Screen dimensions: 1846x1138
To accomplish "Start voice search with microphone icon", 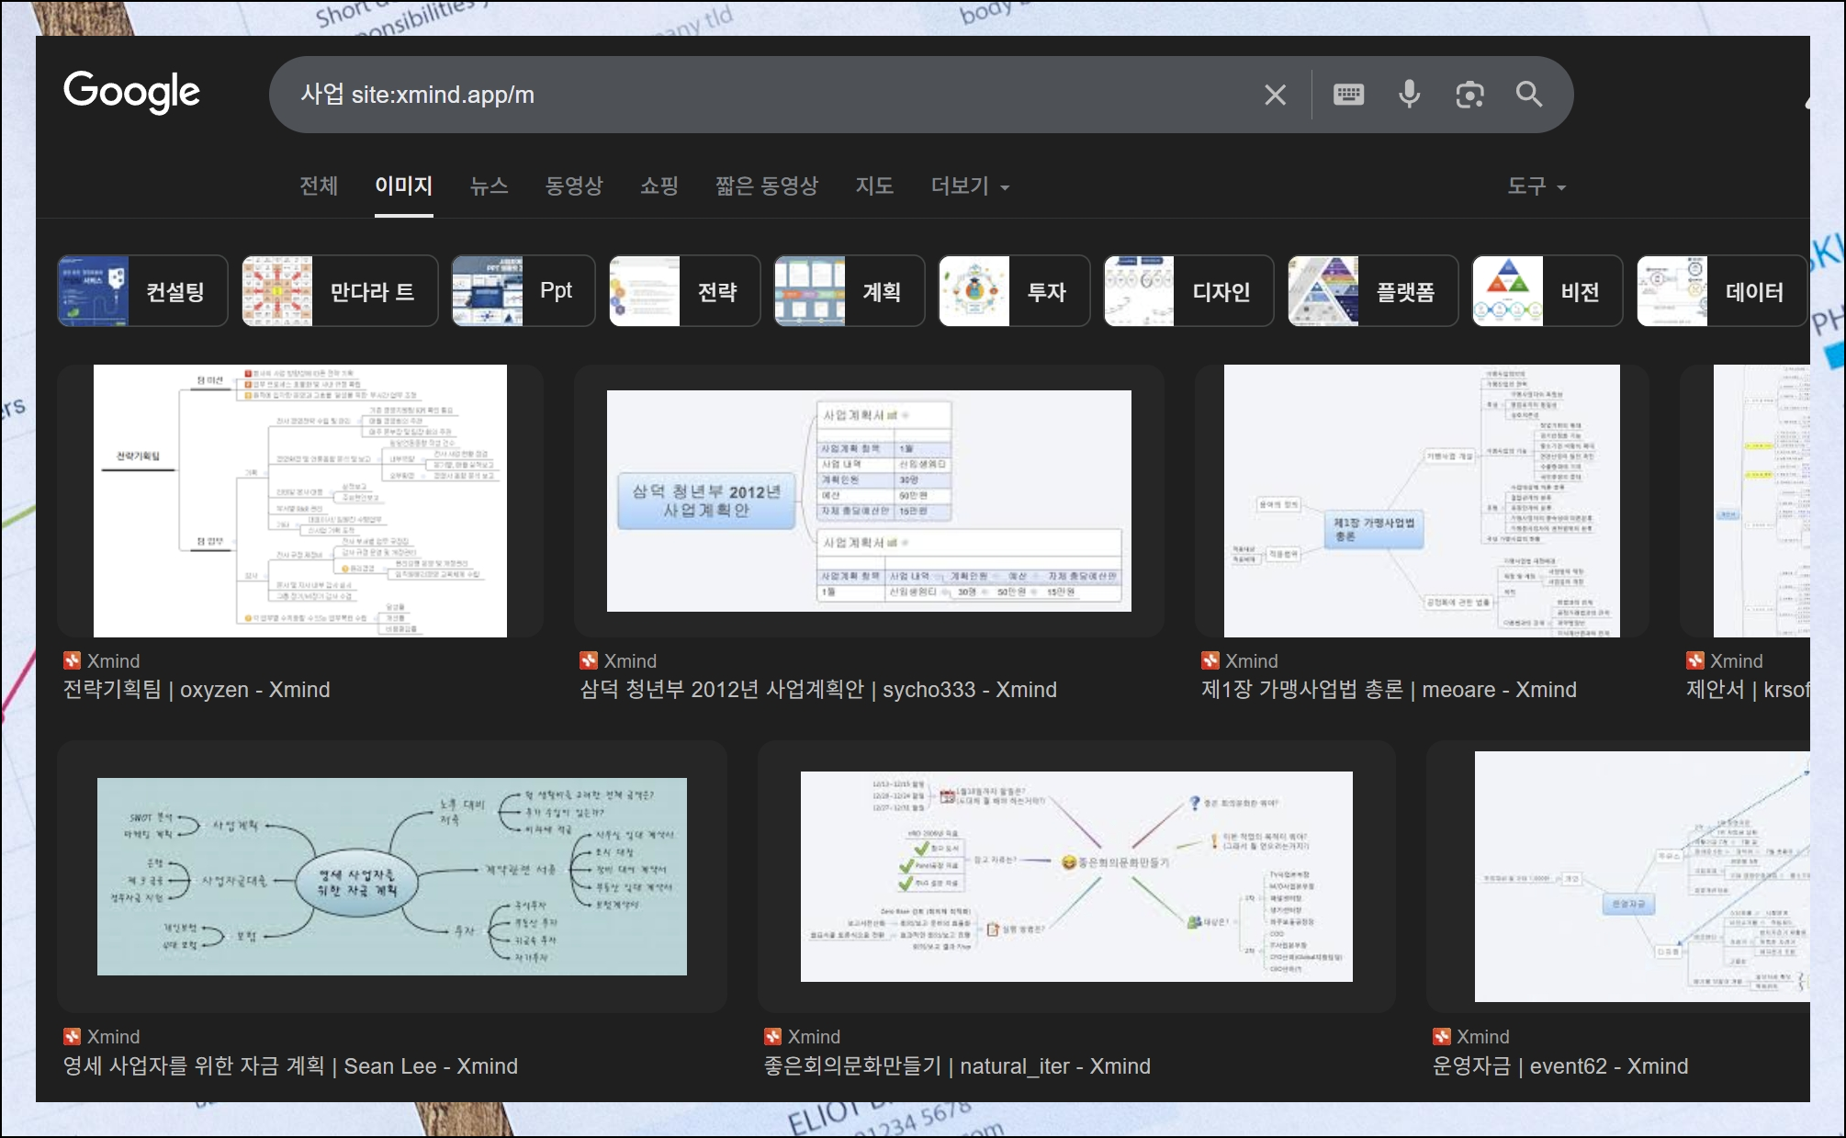I will (x=1409, y=95).
